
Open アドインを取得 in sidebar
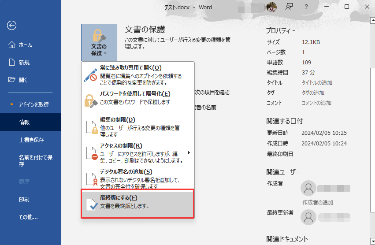pyautogui.click(x=30, y=104)
